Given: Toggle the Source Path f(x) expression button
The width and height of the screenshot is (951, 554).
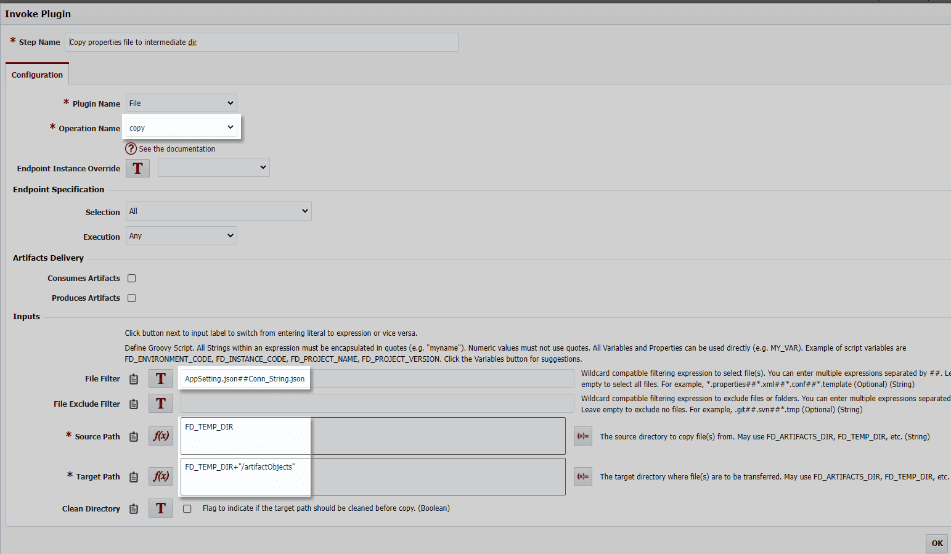Looking at the screenshot, I should [x=161, y=436].
